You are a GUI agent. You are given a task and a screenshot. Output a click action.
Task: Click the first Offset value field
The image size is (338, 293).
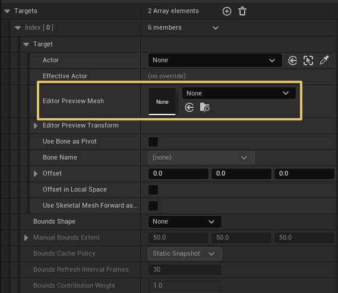coord(178,174)
